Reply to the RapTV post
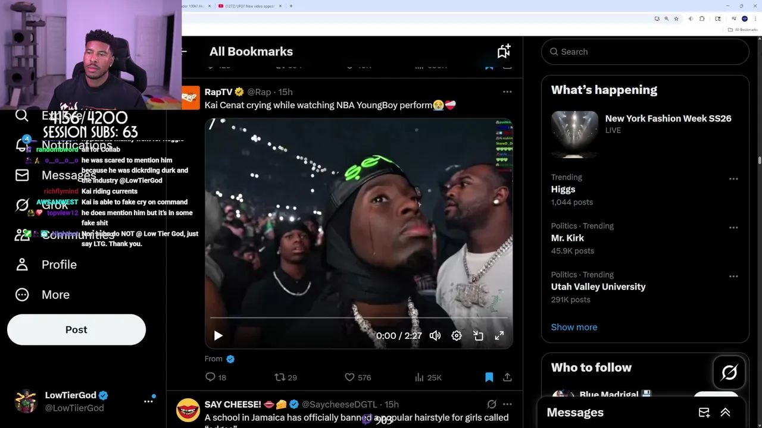The width and height of the screenshot is (762, 428). point(216,377)
